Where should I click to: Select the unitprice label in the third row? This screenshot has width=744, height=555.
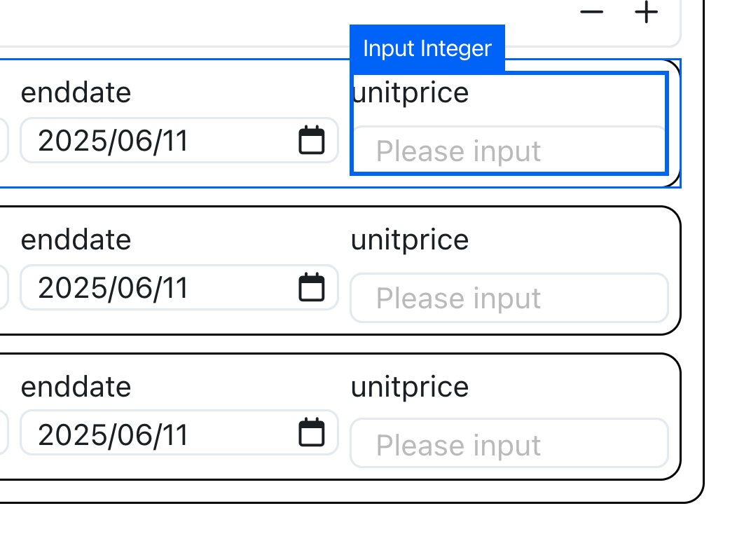click(x=410, y=388)
